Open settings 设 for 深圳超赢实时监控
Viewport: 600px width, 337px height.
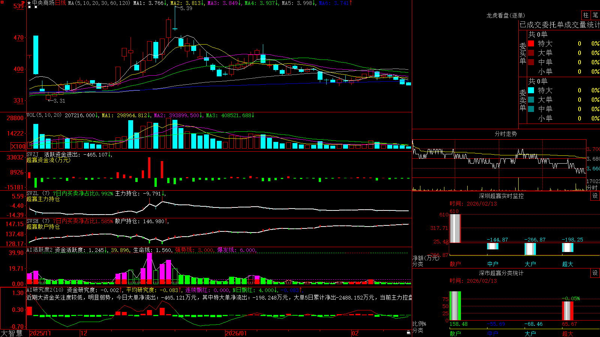595,196
